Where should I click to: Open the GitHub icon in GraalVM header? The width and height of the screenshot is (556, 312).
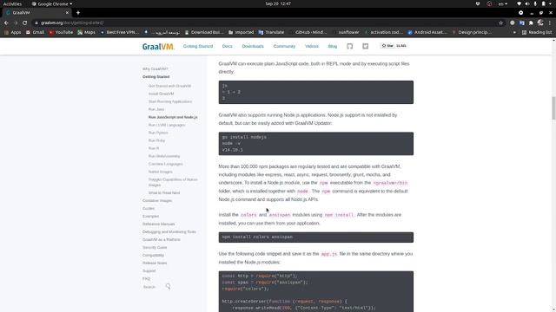349,46
